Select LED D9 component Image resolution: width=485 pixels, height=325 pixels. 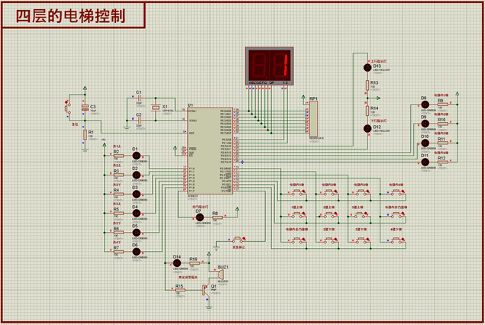[x=425, y=124]
